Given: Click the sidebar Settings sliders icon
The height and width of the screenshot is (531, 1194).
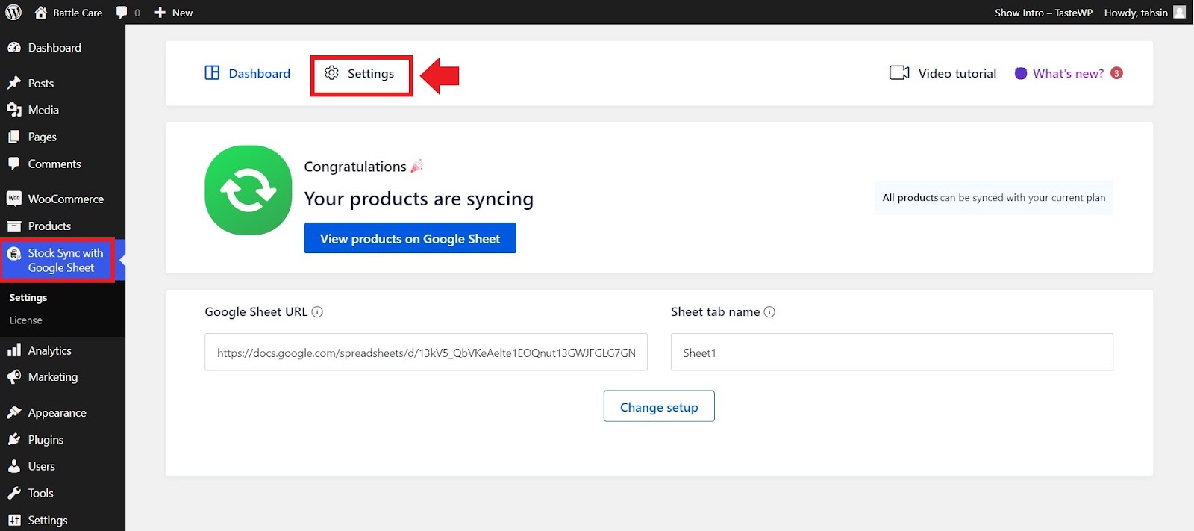Looking at the screenshot, I should (14, 520).
